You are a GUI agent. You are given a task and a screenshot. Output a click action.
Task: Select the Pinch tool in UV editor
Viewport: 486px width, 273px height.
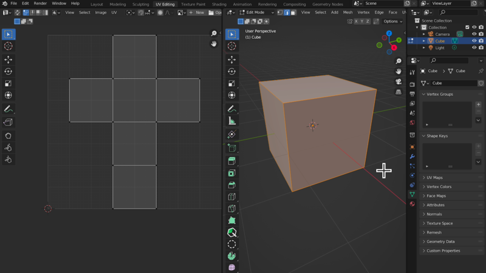click(x=9, y=160)
